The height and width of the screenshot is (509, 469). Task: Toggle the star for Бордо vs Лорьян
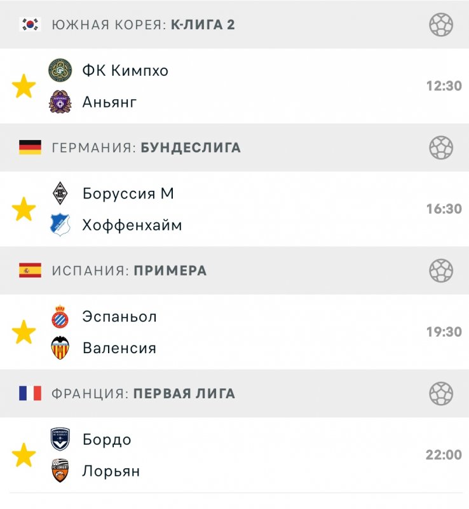click(x=24, y=455)
